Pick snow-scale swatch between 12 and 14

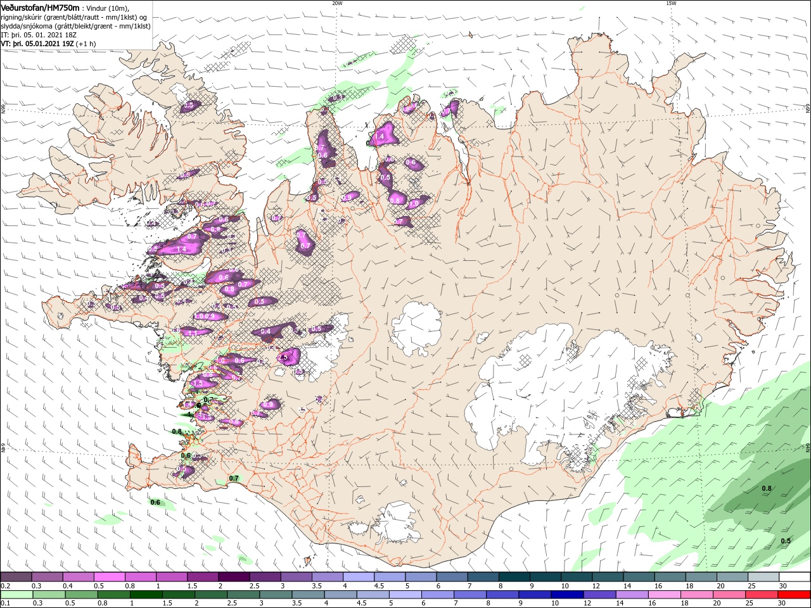coord(608,577)
